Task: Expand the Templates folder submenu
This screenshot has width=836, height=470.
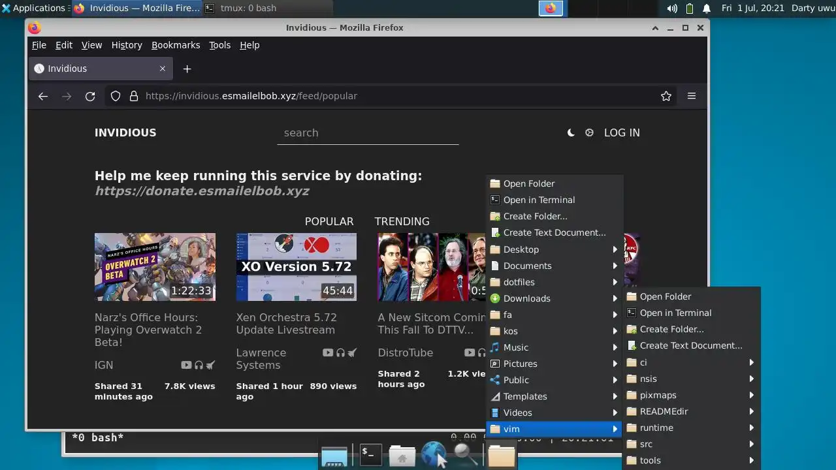Action: click(x=555, y=396)
